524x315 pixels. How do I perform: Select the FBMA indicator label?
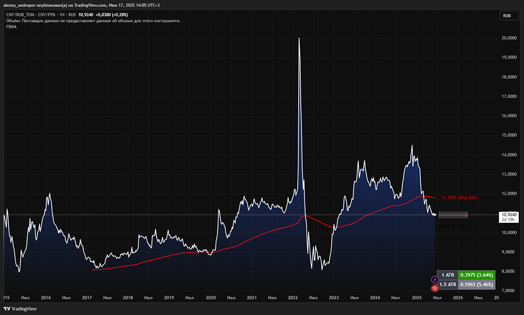click(12, 27)
